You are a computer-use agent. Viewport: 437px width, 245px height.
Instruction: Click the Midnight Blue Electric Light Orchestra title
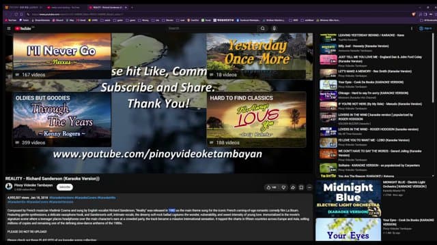click(404, 184)
